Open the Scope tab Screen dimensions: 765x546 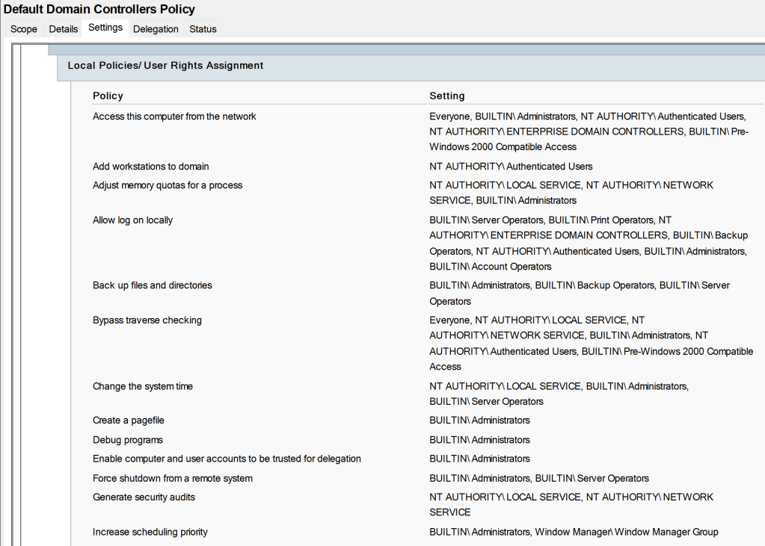click(x=24, y=29)
